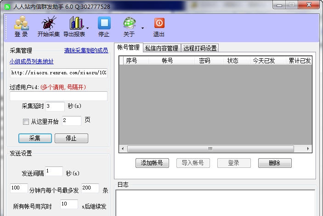Click the green app icon in title bar
Viewport: 323px width, 216px height.
click(x=7, y=7)
